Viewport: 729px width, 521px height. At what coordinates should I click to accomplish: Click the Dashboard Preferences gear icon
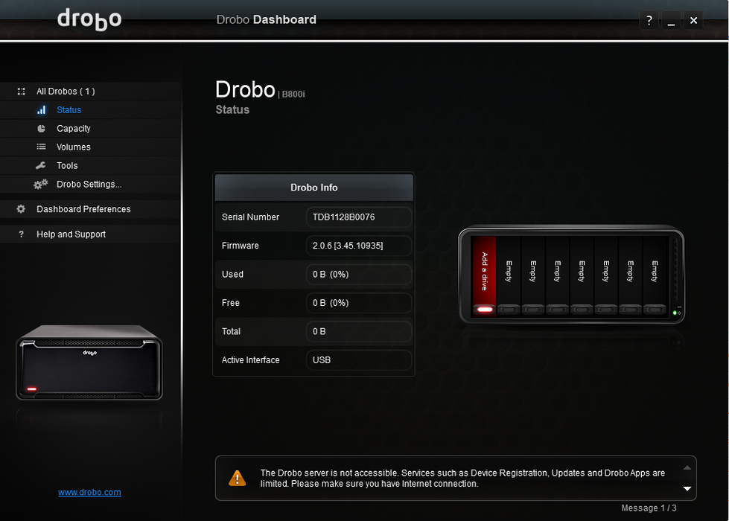click(x=20, y=209)
